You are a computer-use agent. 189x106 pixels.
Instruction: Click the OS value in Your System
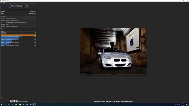(16, 22)
